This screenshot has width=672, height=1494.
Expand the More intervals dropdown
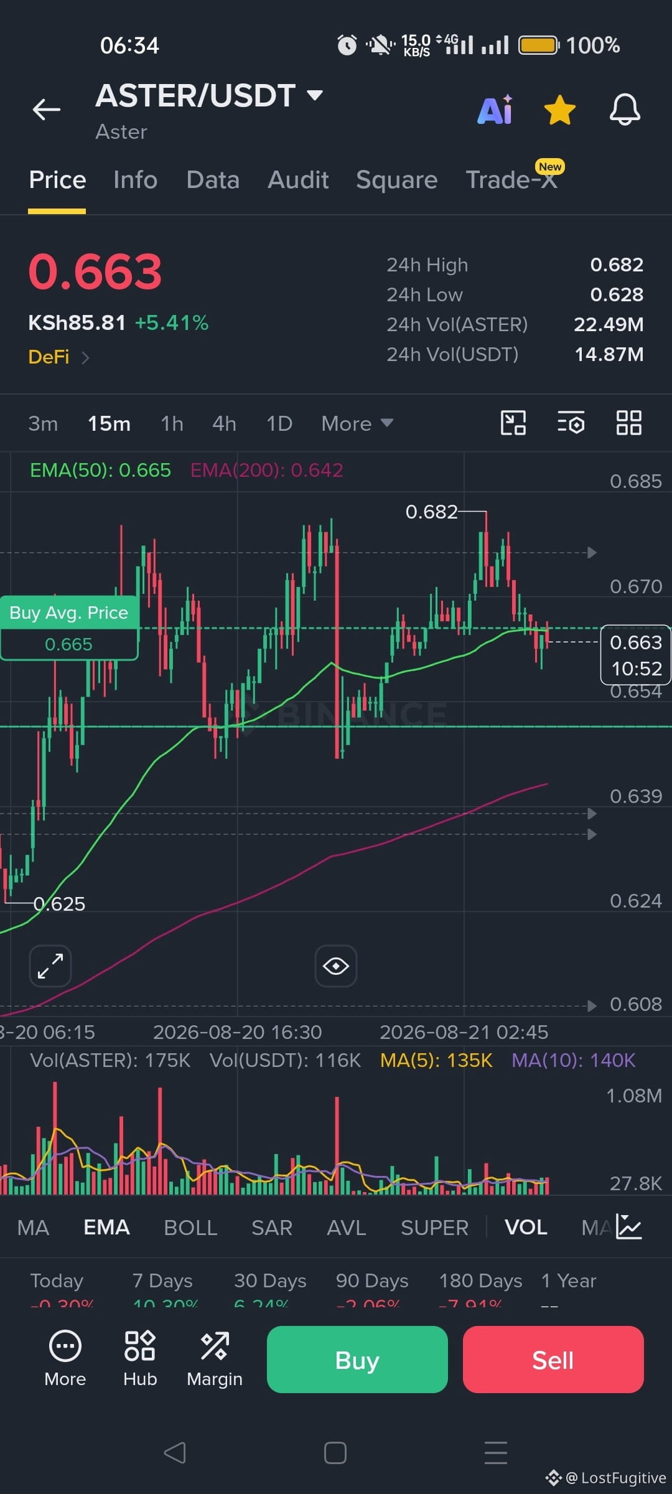(x=357, y=424)
